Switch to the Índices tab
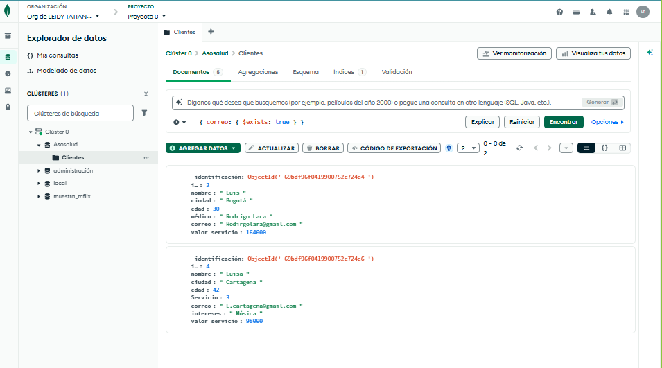Viewport: 662px width, 368px height. coord(343,72)
